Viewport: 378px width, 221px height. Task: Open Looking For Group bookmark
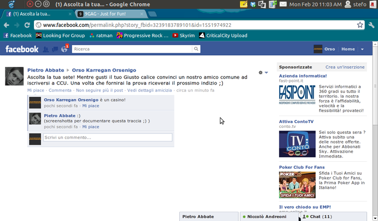[x=60, y=36]
